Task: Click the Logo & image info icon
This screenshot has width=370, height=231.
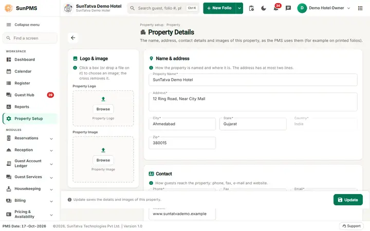Action: 75,68
